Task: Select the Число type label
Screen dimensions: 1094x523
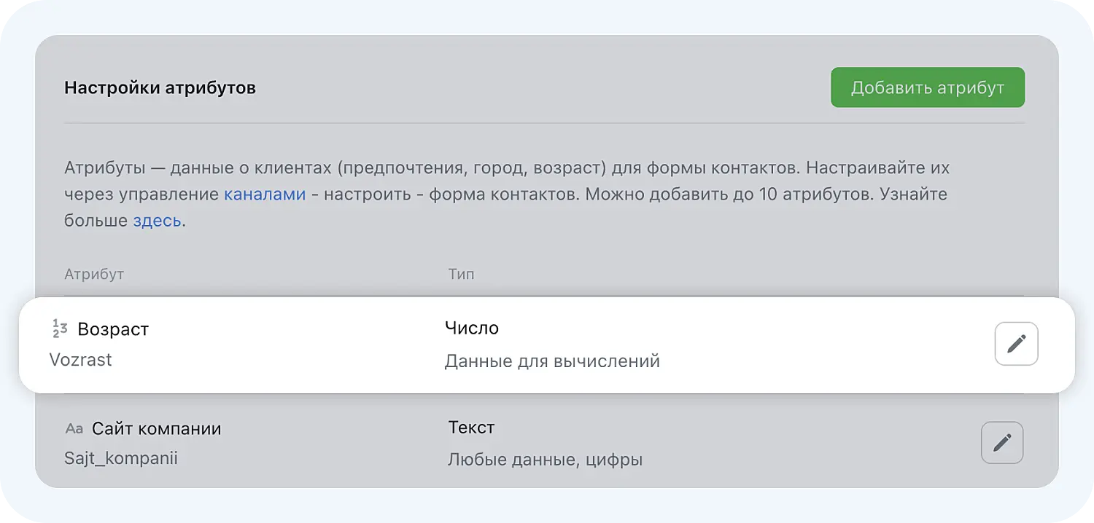Action: pos(471,327)
